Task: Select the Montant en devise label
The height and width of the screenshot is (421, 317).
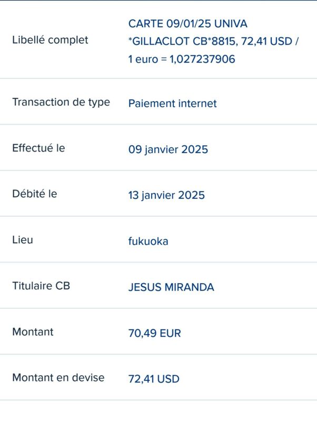Action: click(58, 377)
